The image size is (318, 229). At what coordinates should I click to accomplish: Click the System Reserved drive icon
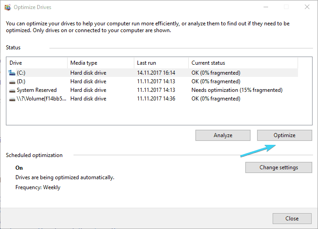point(12,90)
